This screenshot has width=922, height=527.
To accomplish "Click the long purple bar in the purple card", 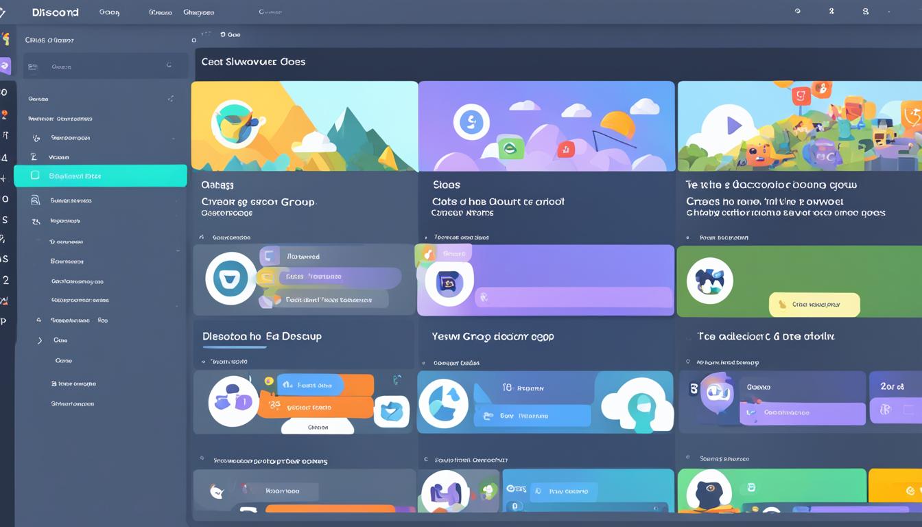I will point(575,297).
